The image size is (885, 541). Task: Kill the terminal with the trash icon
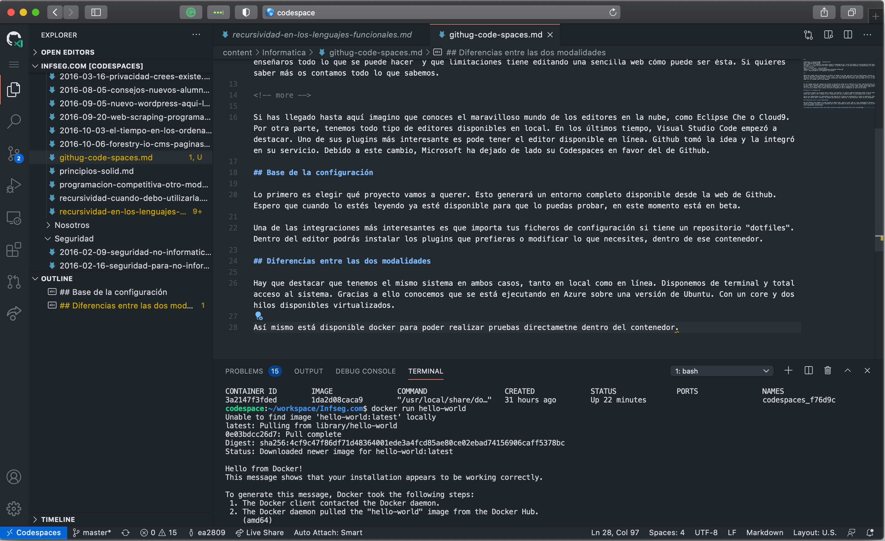point(828,370)
